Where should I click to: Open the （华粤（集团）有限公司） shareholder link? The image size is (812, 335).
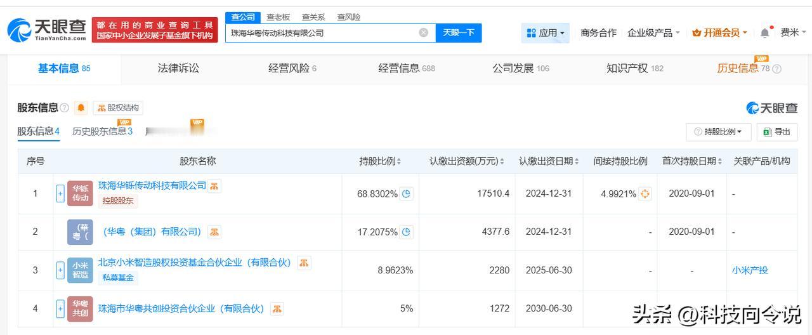point(152,232)
